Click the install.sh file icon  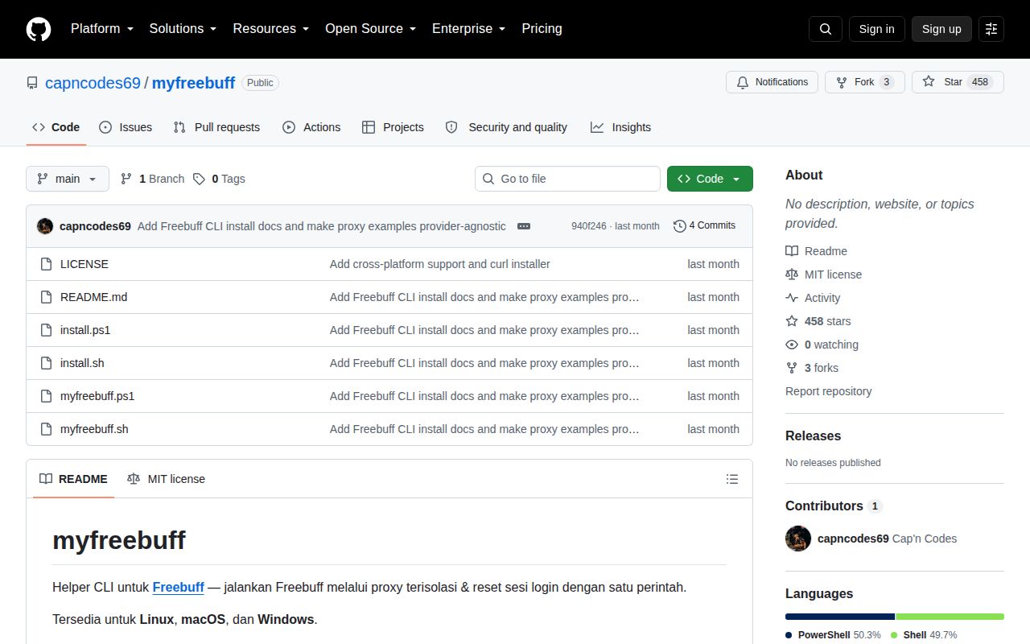pyautogui.click(x=46, y=363)
